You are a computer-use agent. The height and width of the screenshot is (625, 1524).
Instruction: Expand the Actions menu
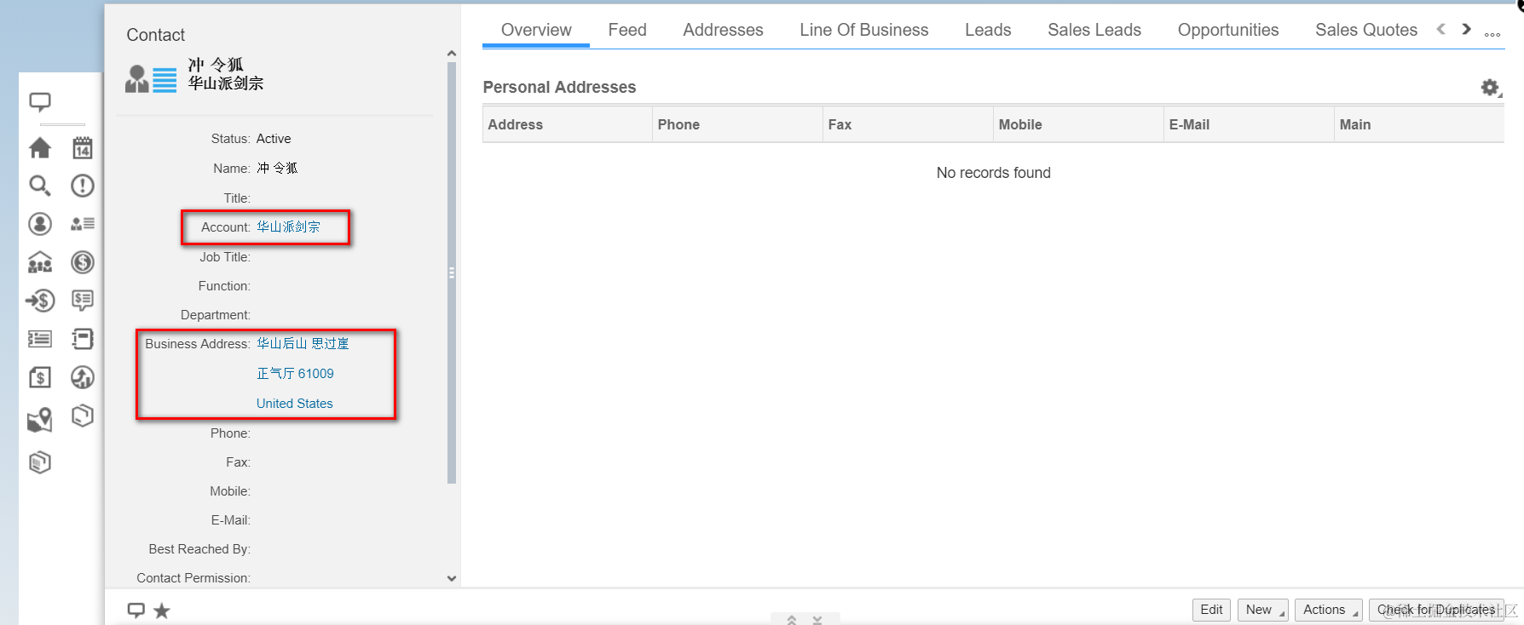coord(1328,610)
